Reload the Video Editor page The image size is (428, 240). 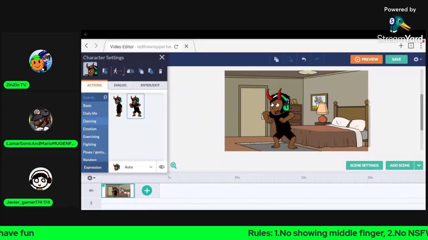(176, 47)
